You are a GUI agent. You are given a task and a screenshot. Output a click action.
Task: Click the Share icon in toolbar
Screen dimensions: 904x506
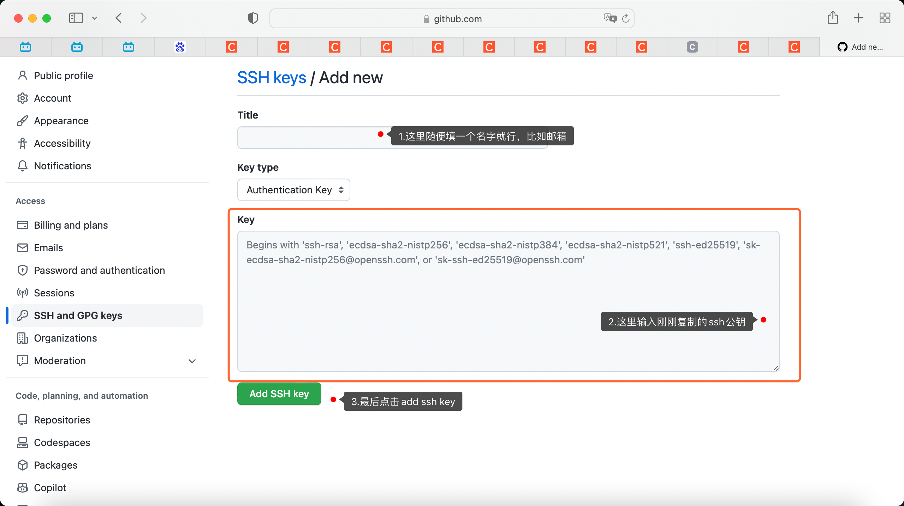tap(833, 18)
